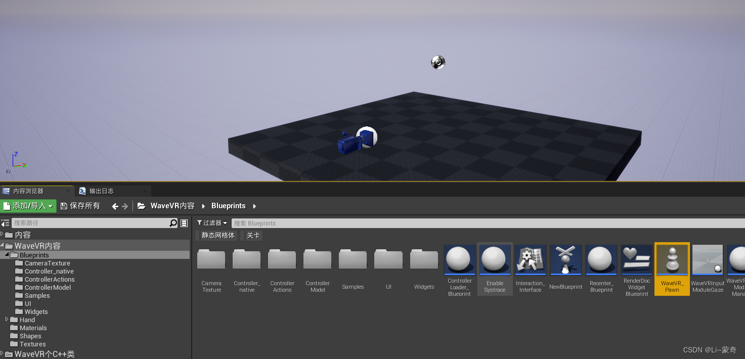Toggle the 静态网格体 filter
The height and width of the screenshot is (359, 745).
pos(217,235)
